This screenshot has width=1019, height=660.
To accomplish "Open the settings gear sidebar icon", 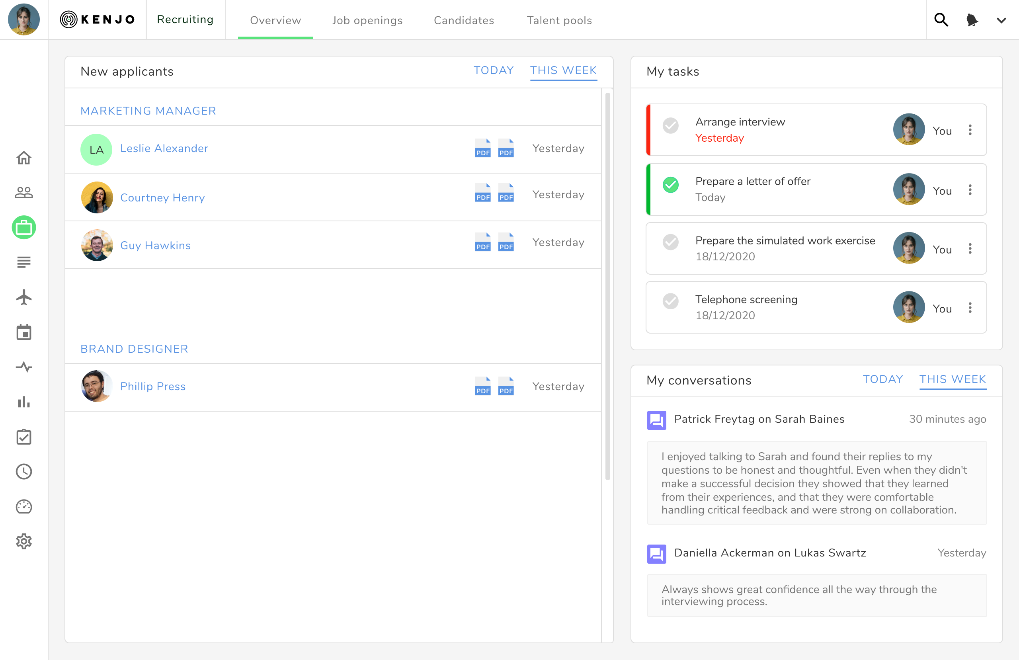I will (x=24, y=541).
